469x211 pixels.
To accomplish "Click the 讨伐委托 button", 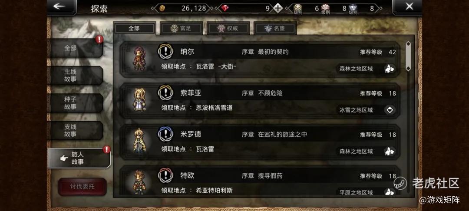I will tap(82, 187).
